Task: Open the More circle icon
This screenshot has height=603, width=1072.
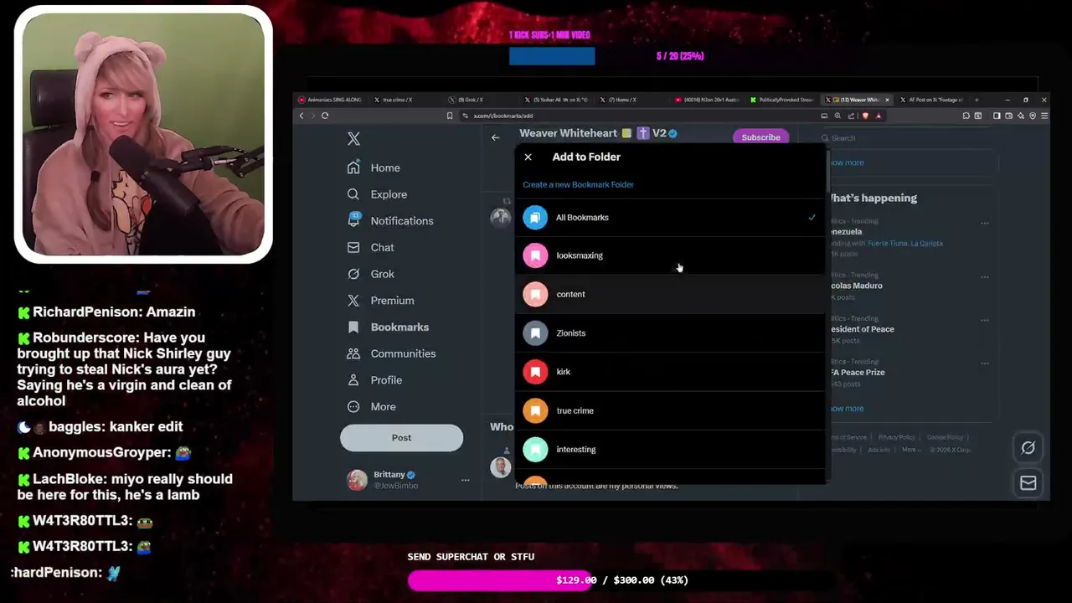Action: point(353,407)
